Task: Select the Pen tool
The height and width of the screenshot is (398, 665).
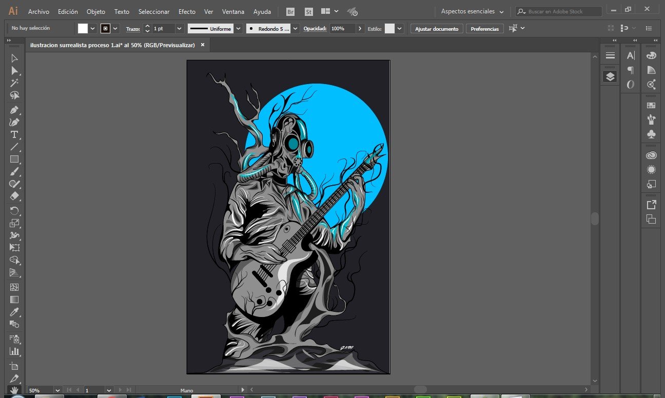Action: (14, 110)
